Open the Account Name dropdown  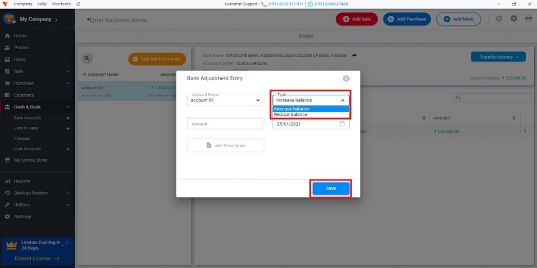225,100
